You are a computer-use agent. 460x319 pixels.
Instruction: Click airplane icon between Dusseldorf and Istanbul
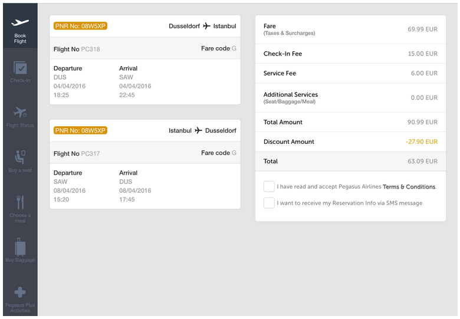click(206, 26)
